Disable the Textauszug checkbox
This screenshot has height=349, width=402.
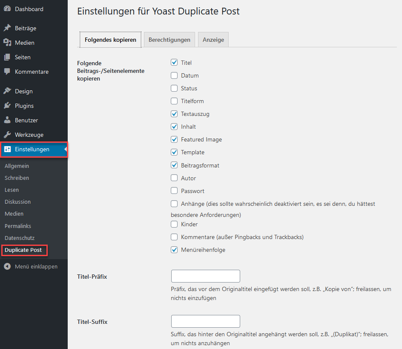(x=174, y=114)
